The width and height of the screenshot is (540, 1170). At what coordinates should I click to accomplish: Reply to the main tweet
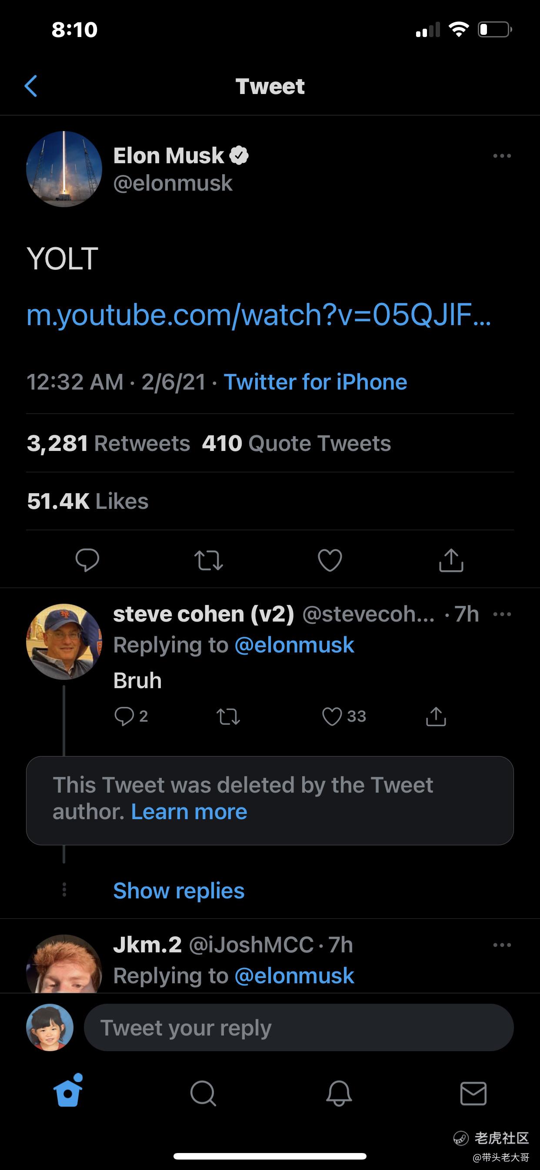click(87, 560)
